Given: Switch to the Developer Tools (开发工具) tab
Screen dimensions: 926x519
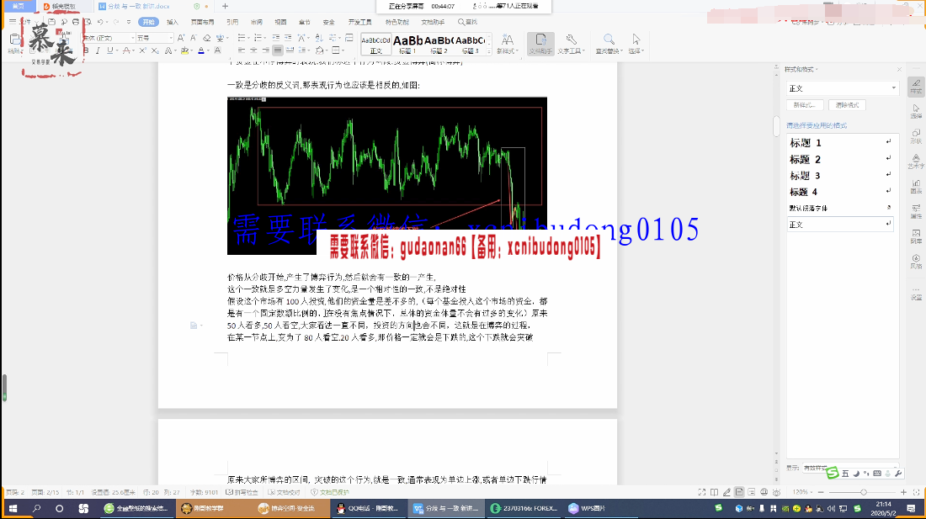Looking at the screenshot, I should tap(359, 22).
